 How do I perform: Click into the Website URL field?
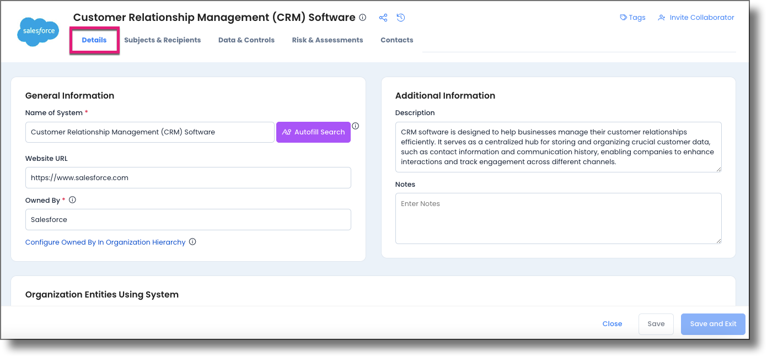(x=188, y=177)
